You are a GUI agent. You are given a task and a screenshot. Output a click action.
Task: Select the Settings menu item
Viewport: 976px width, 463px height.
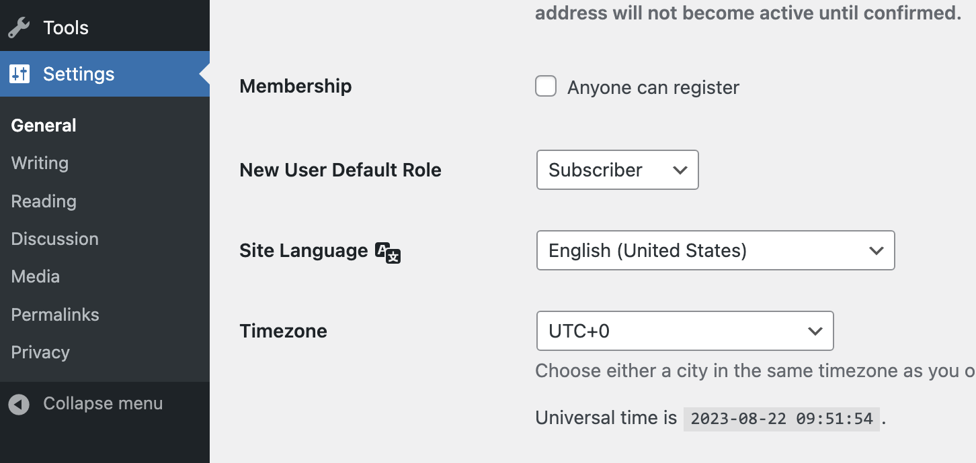[x=79, y=74]
